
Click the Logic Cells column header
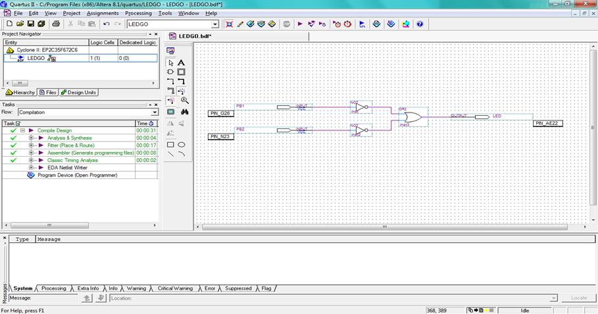(103, 42)
